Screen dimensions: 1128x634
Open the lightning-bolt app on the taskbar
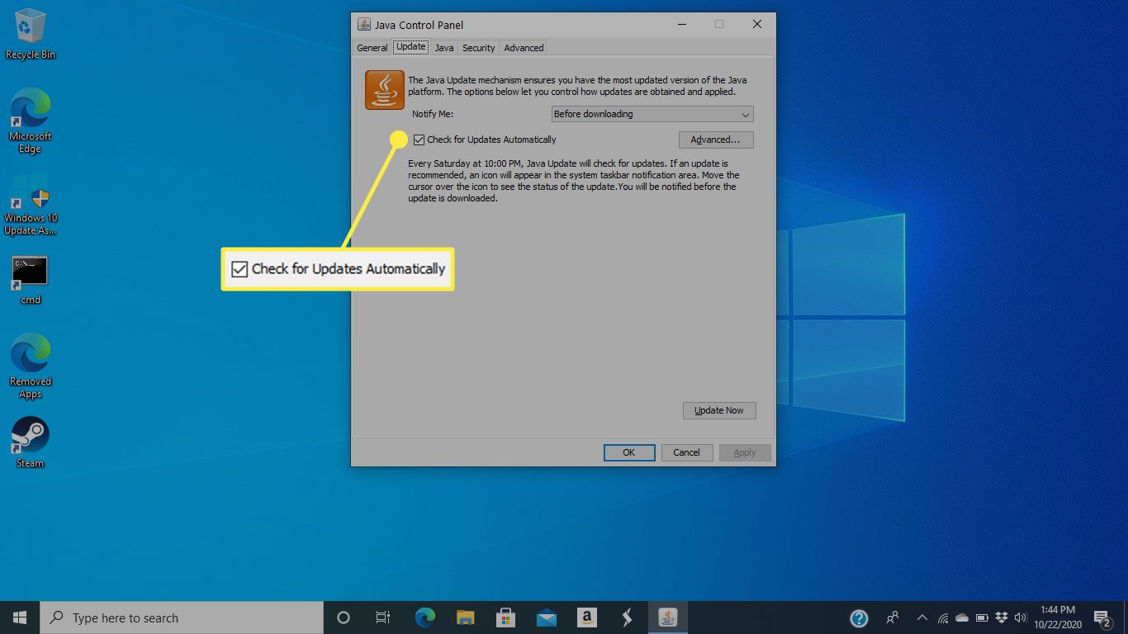(x=627, y=617)
